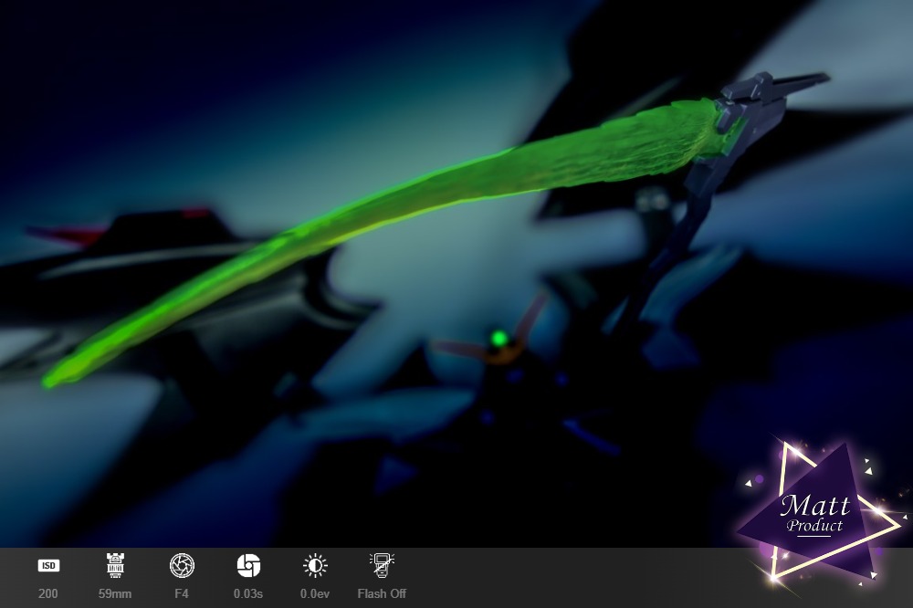
Task: Click the Product text in the watermark
Action: pyautogui.click(x=815, y=526)
